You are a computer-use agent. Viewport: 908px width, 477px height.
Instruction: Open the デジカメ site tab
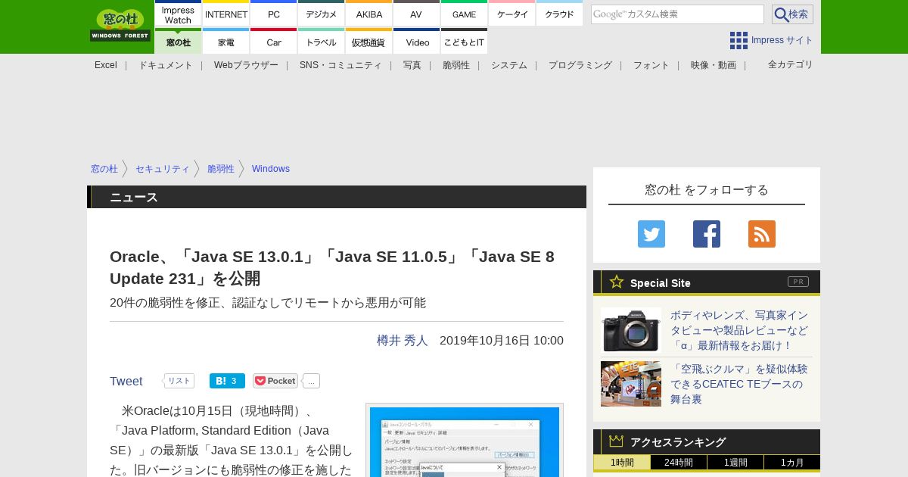(322, 14)
